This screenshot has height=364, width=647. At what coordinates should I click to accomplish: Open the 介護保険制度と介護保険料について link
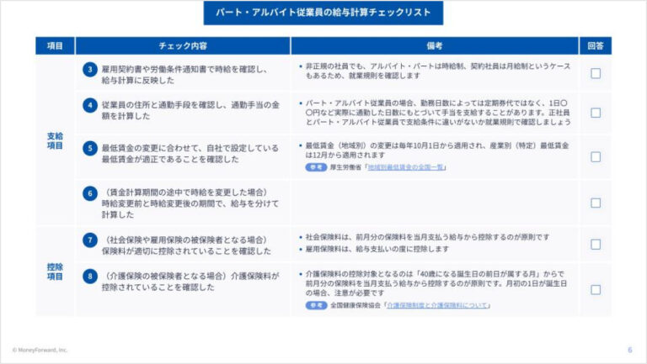point(437,305)
